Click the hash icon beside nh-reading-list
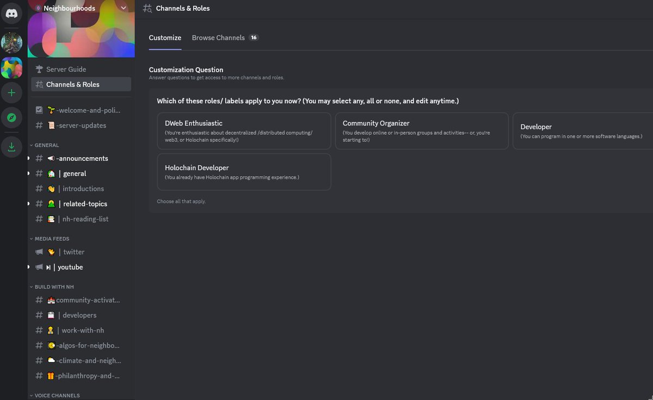Viewport: 653px width, 400px height. [39, 219]
